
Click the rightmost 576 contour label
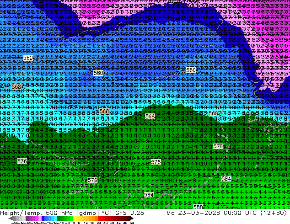pyautogui.click(x=218, y=146)
